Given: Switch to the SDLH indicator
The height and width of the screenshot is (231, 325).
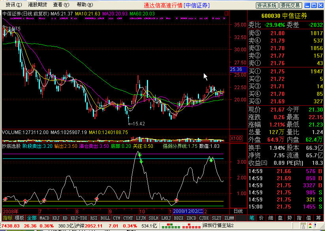Looking at the screenshot, I should tap(154, 218).
